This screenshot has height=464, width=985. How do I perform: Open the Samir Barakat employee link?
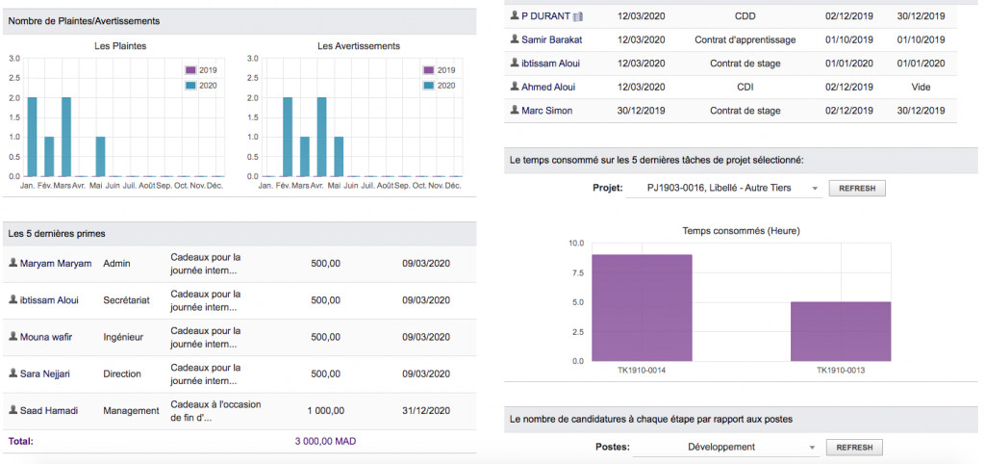point(552,39)
